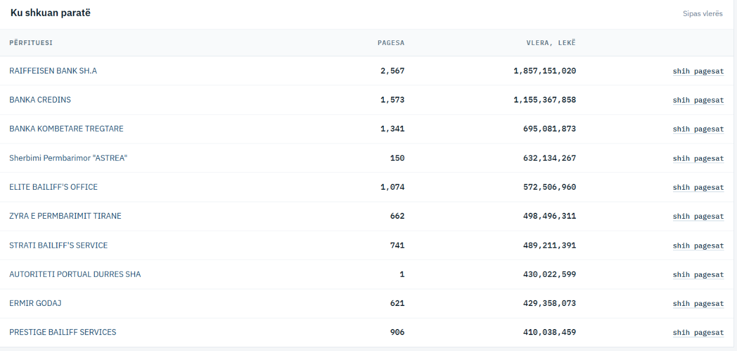This screenshot has width=737, height=351.
Task: Open BANKA KOMBETARE TREGTARE beneficiary link
Action: pos(66,129)
